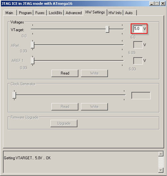
Task: Click the ARef slider thumb
Action: tap(32, 45)
